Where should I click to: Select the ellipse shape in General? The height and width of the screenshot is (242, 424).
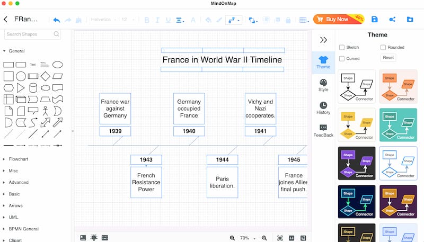[x=58, y=65]
